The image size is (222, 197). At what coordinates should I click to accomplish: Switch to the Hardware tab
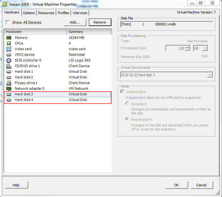click(12, 13)
